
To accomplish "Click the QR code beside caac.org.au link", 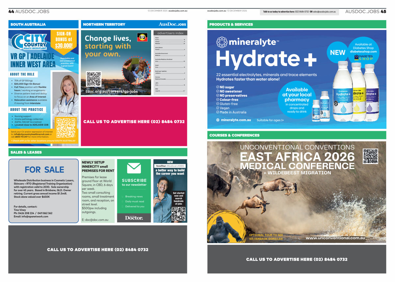I will [x=93, y=79].
